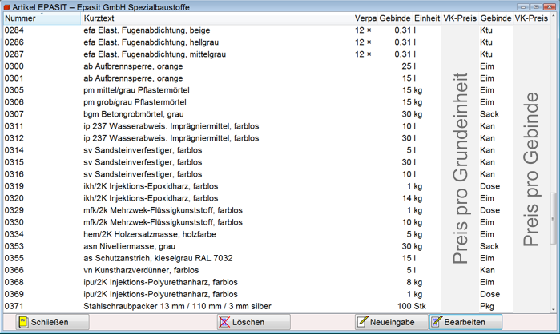Click Dose cell in row 0329
Viewport: 560px width, 334px height.
pyautogui.click(x=490, y=210)
